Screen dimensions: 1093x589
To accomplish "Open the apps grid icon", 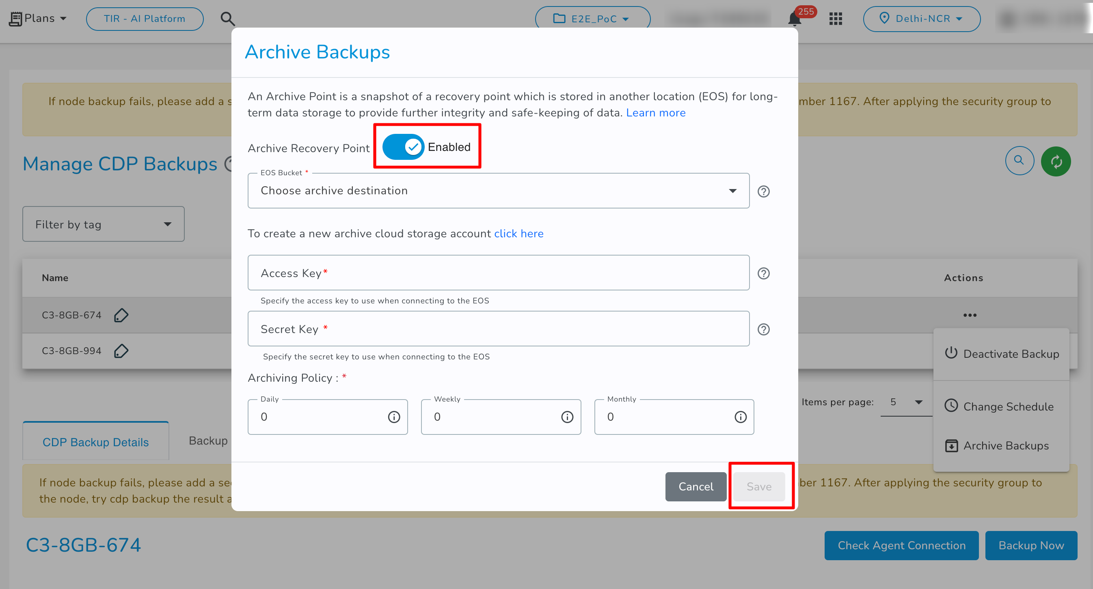I will pyautogui.click(x=836, y=19).
